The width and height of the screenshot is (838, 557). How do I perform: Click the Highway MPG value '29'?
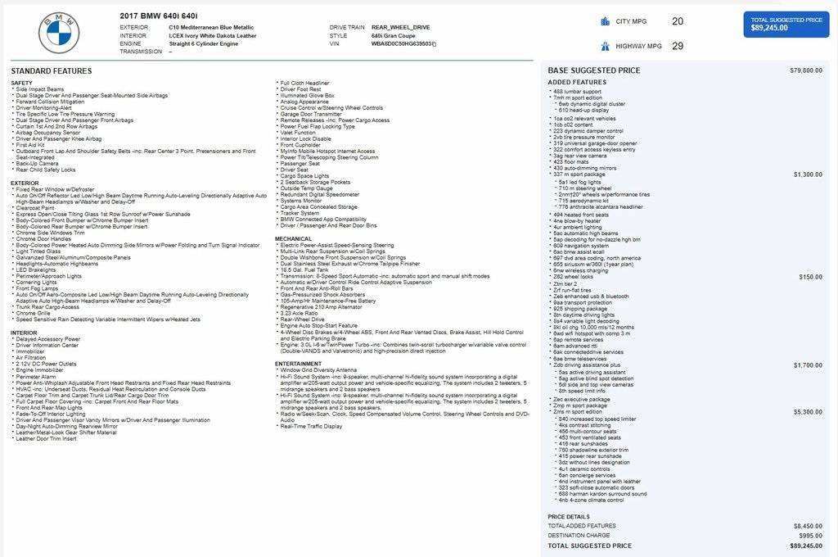tap(677, 46)
